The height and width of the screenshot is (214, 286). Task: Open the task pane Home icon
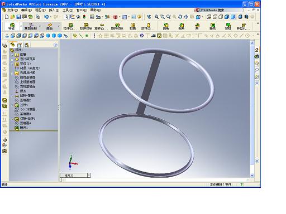pyautogui.click(x=257, y=50)
